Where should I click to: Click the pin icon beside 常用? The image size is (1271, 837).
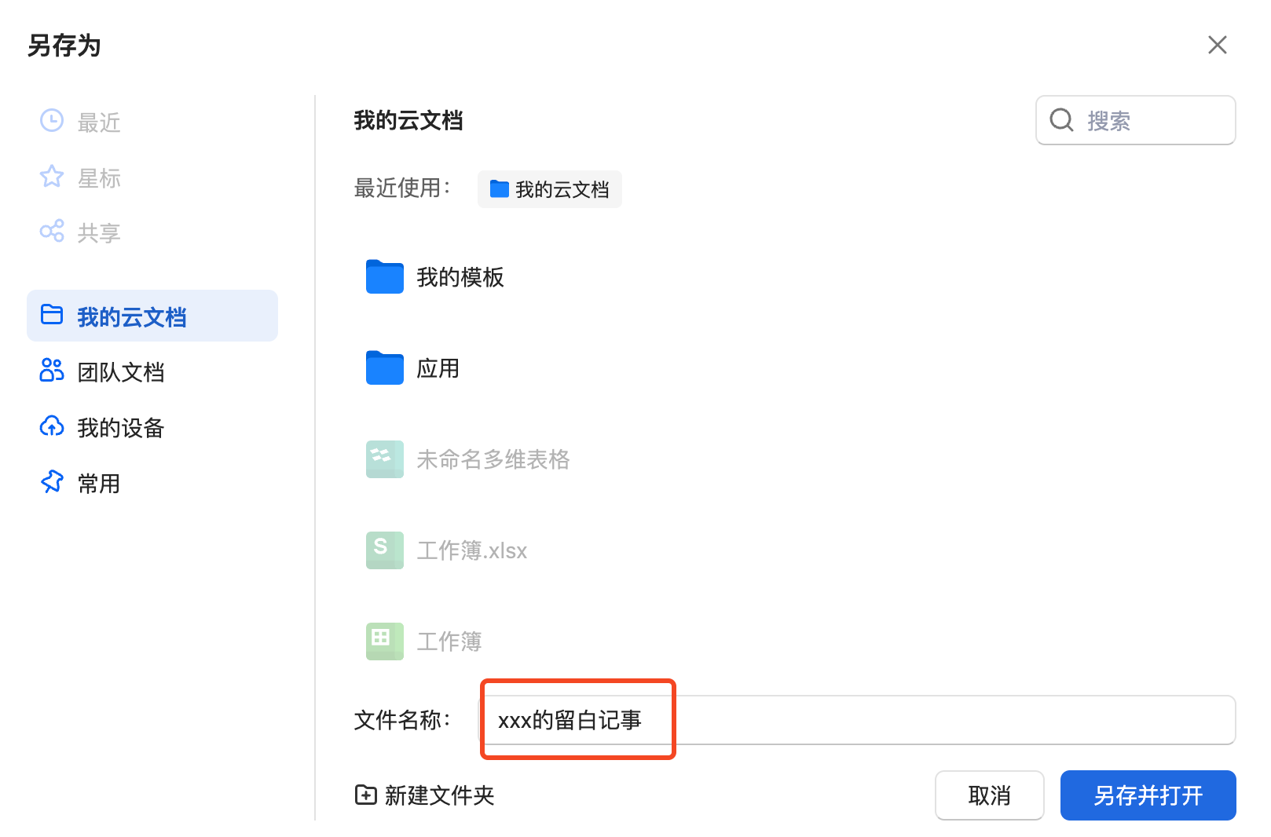pos(52,482)
